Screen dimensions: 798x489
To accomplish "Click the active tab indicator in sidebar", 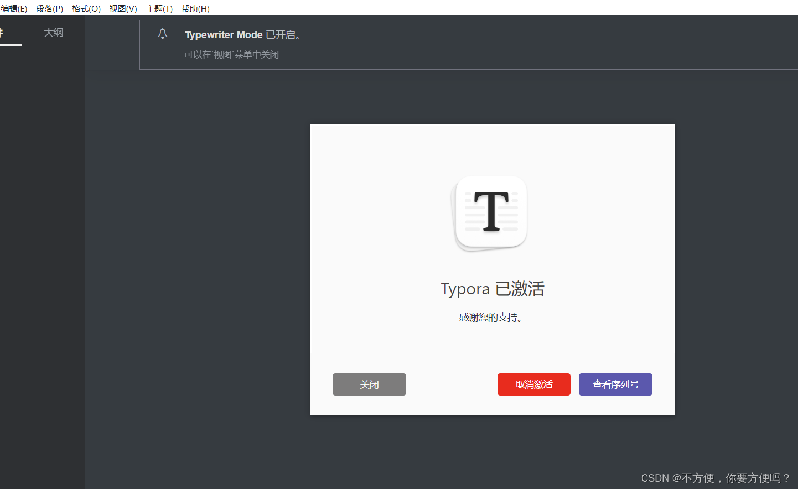I will tap(11, 45).
